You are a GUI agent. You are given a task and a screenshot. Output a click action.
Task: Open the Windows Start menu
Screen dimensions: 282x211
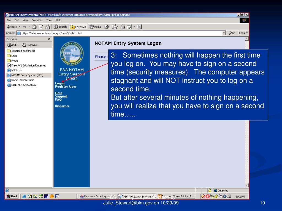tap(12, 196)
